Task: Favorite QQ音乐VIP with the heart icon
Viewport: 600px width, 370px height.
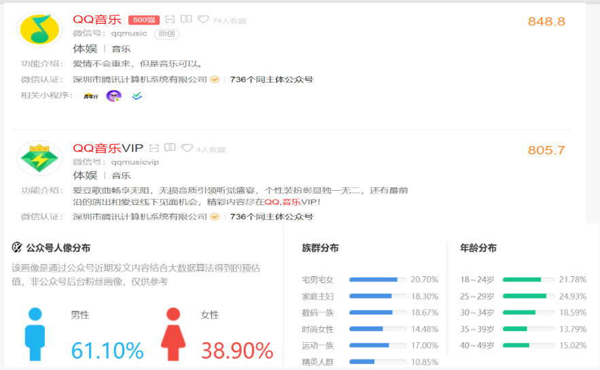Action: [187, 148]
